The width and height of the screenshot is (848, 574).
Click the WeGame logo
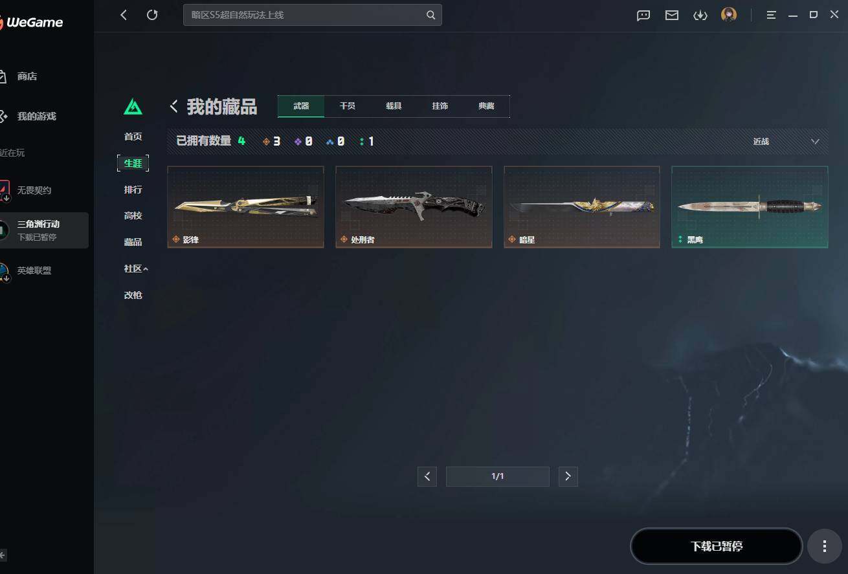tap(32, 23)
